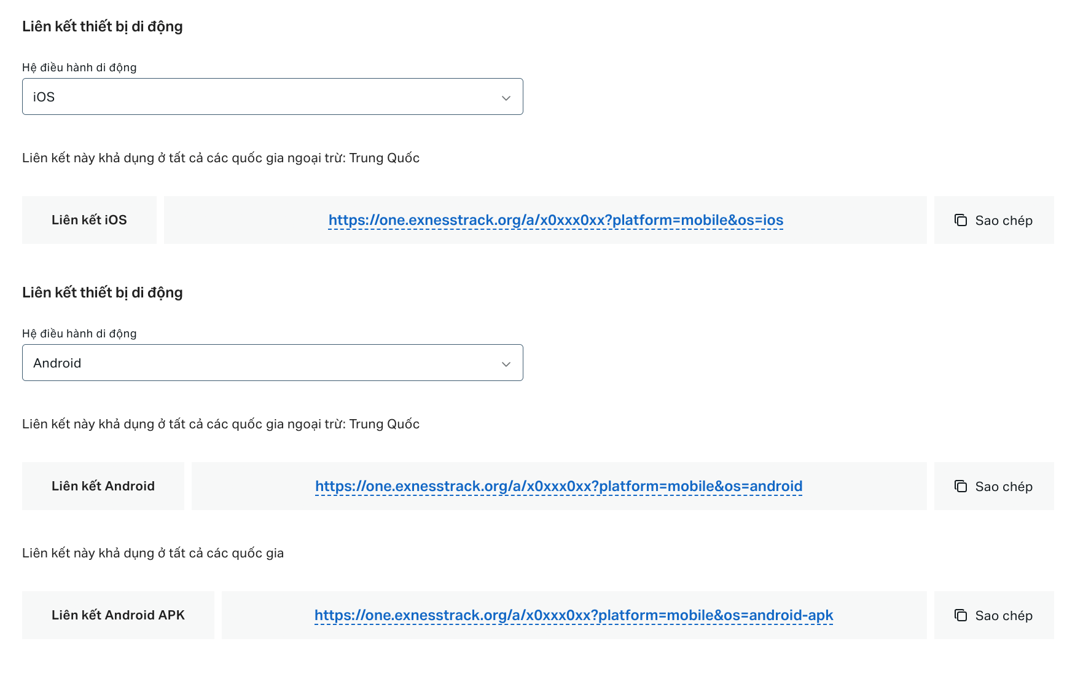Click the 'Hệ điều hành di động' label above iOS
This screenshot has height=676, width=1075.
click(x=79, y=68)
